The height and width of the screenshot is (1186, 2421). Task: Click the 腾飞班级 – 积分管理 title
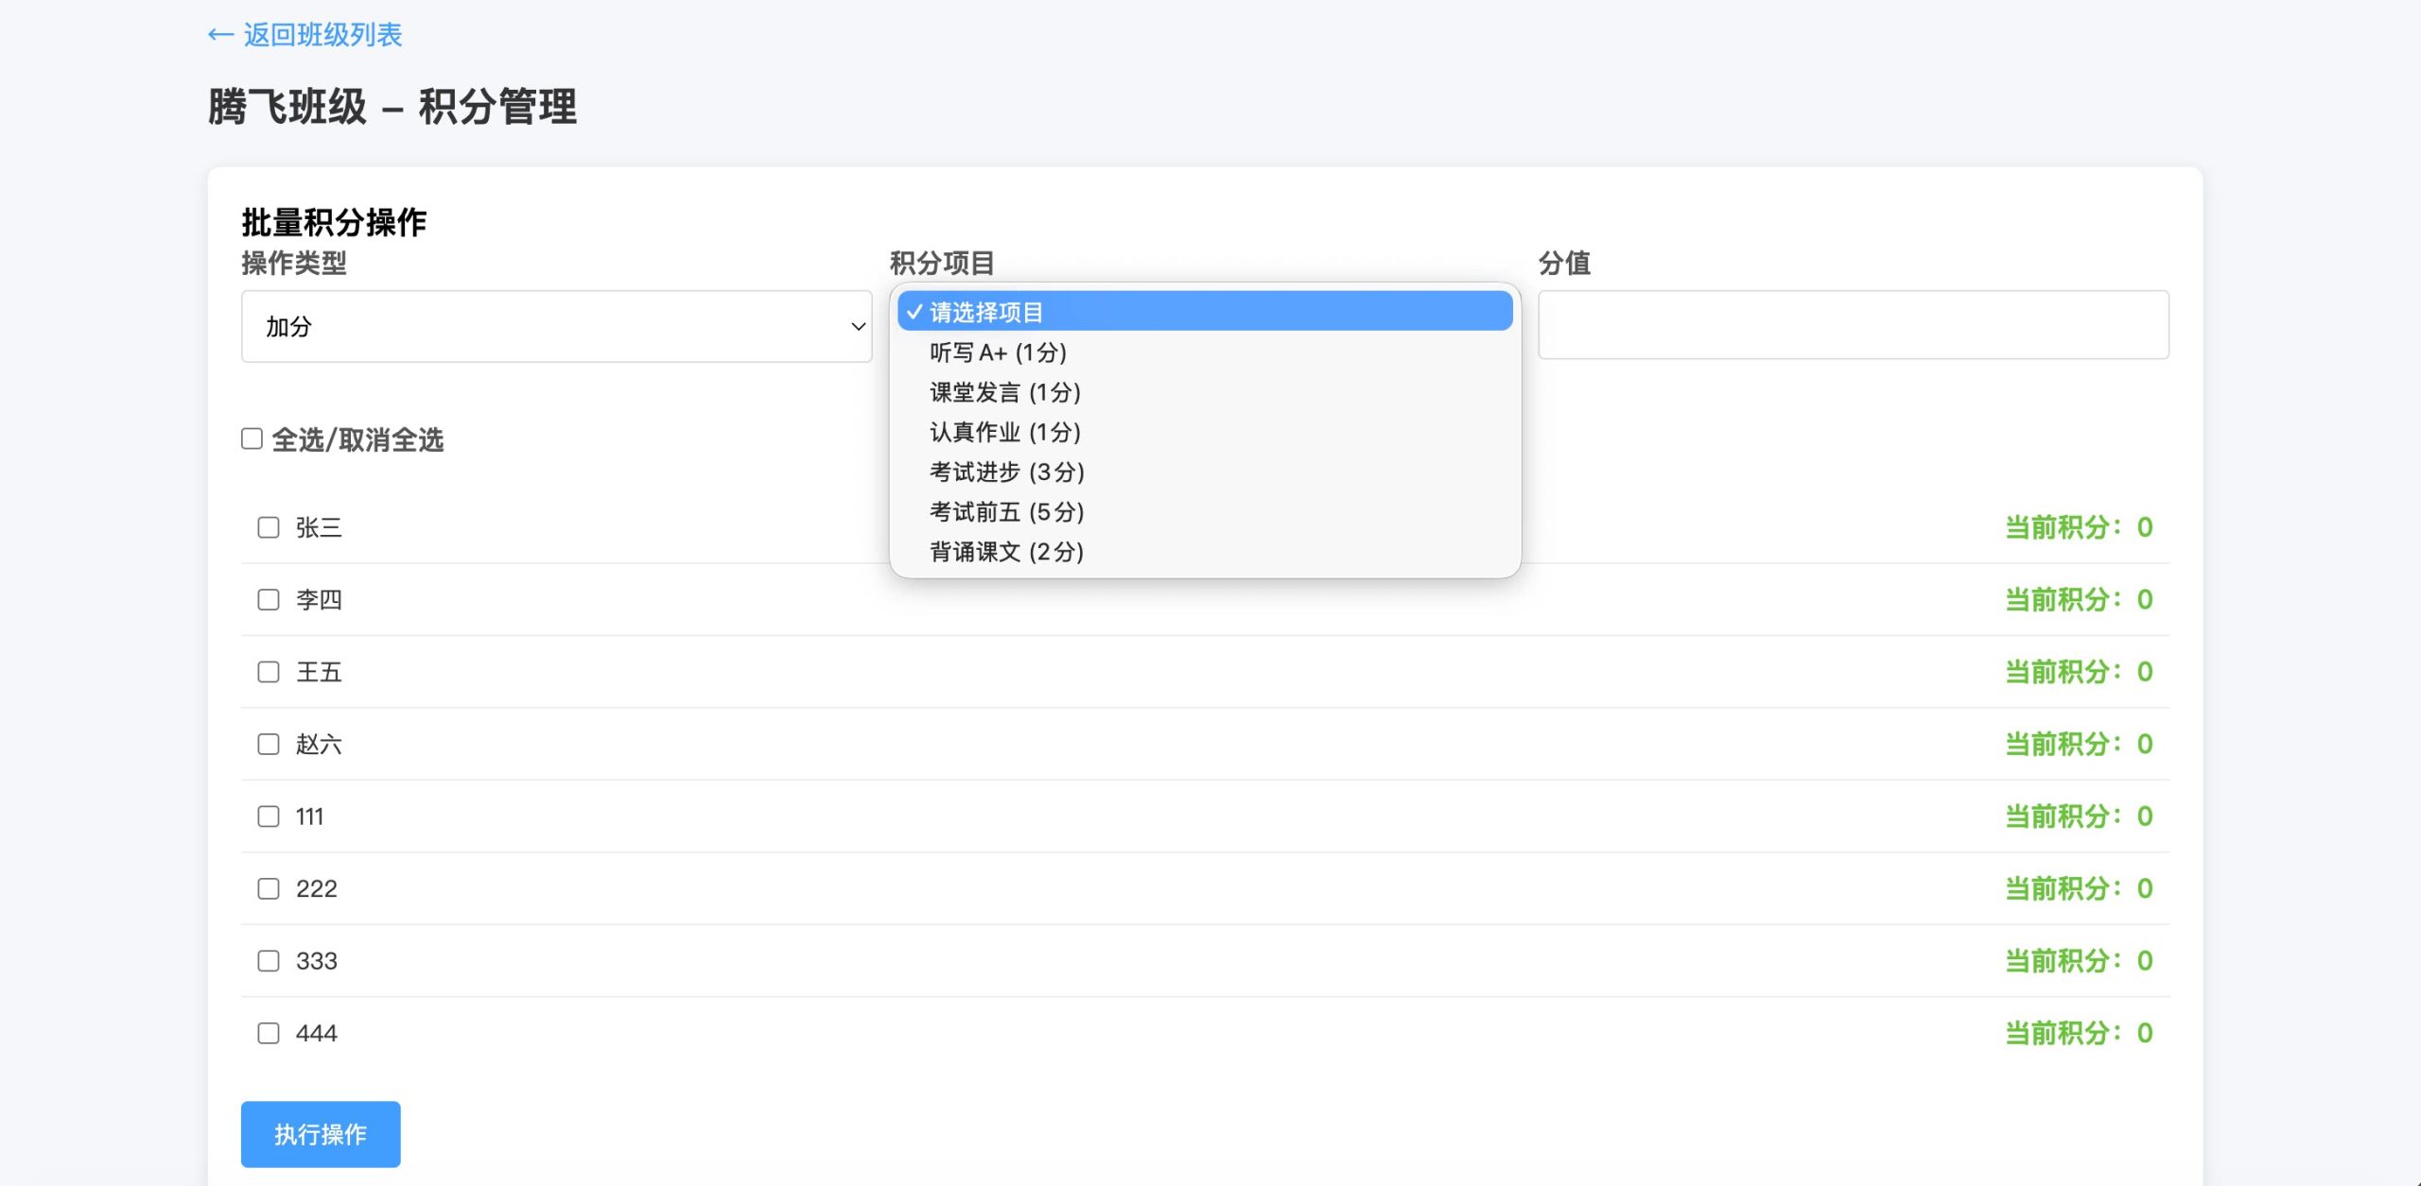(392, 106)
